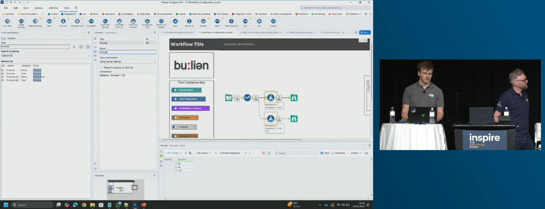Click the lower Formula node on canvas
The height and width of the screenshot is (209, 545).
271,118
